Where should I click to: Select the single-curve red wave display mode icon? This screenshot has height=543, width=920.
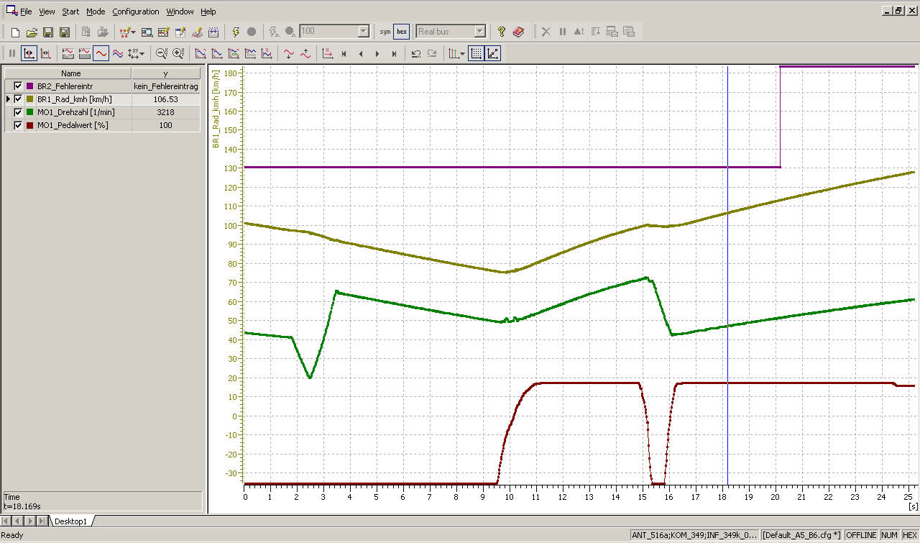pyautogui.click(x=101, y=53)
